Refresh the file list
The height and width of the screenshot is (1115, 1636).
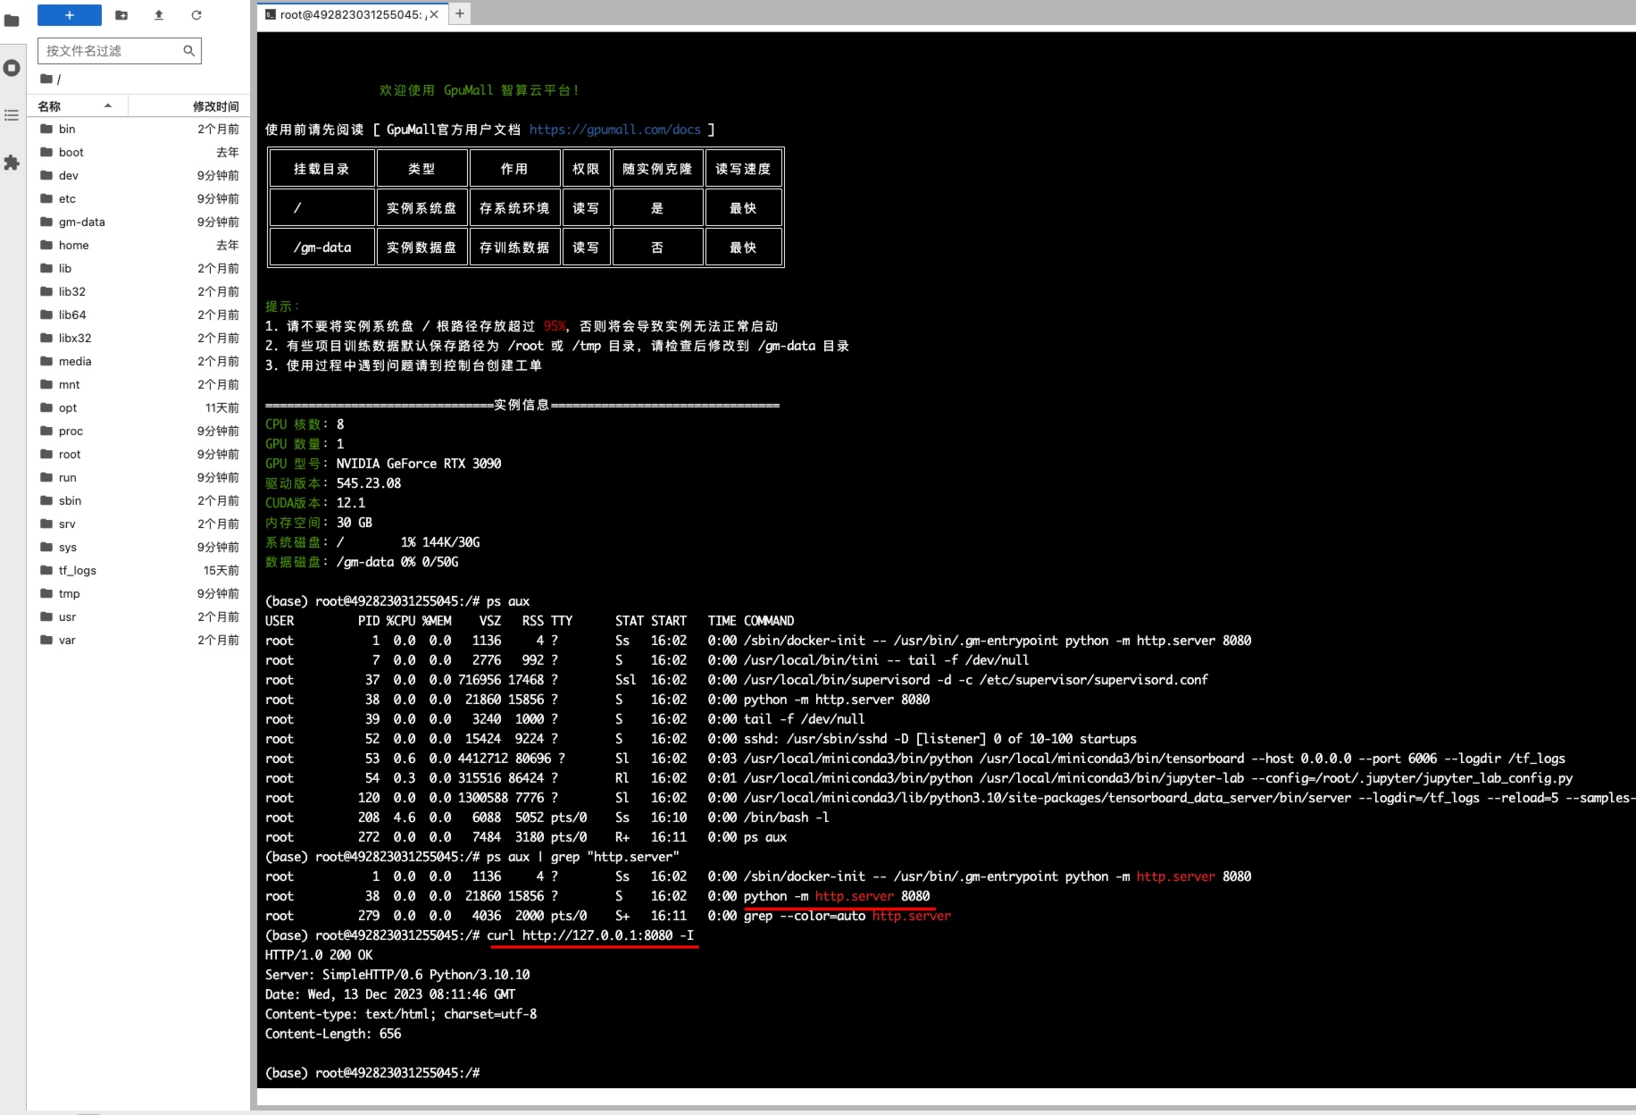(x=196, y=15)
